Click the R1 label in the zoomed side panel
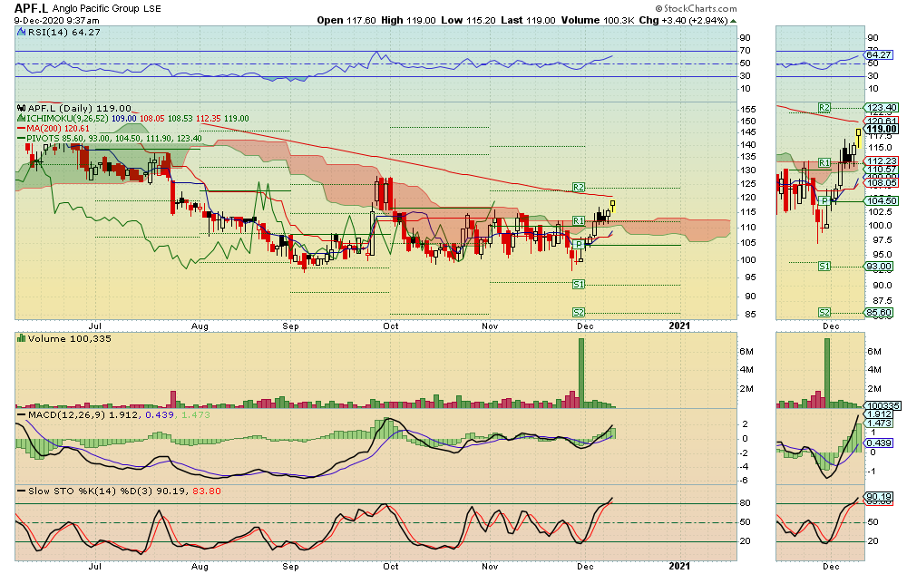907x574 pixels. pos(824,163)
